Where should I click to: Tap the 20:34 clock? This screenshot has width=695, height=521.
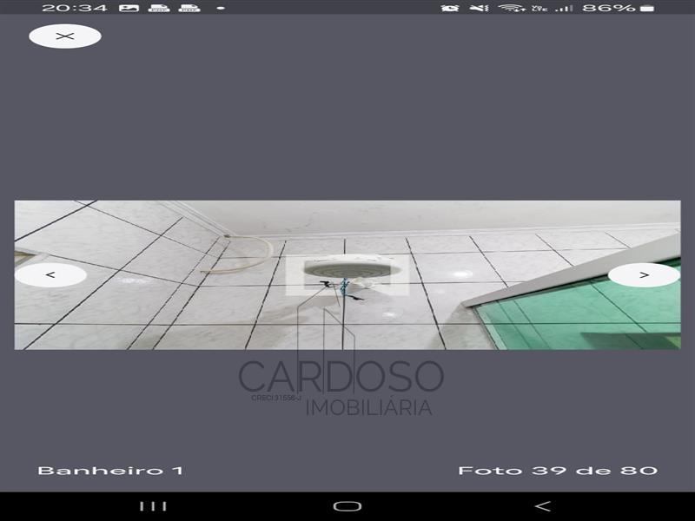tap(74, 8)
